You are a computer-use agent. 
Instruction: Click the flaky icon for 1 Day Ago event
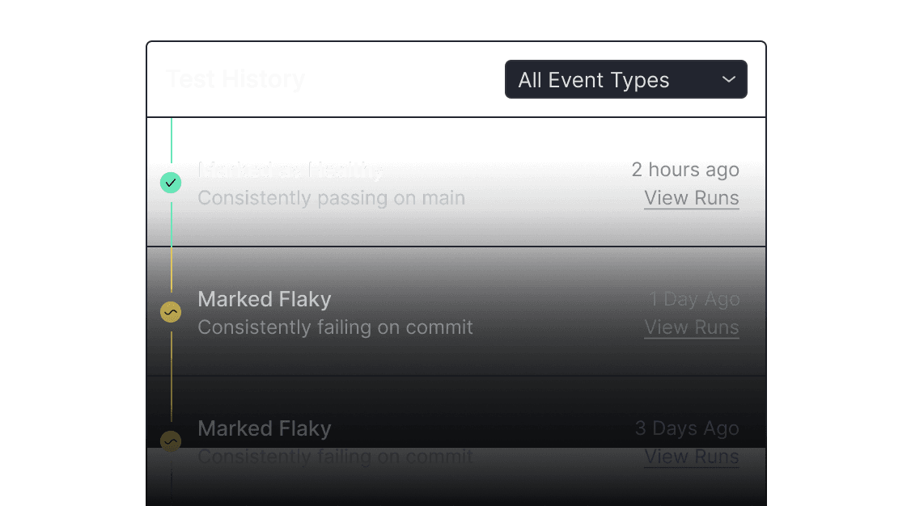(171, 312)
